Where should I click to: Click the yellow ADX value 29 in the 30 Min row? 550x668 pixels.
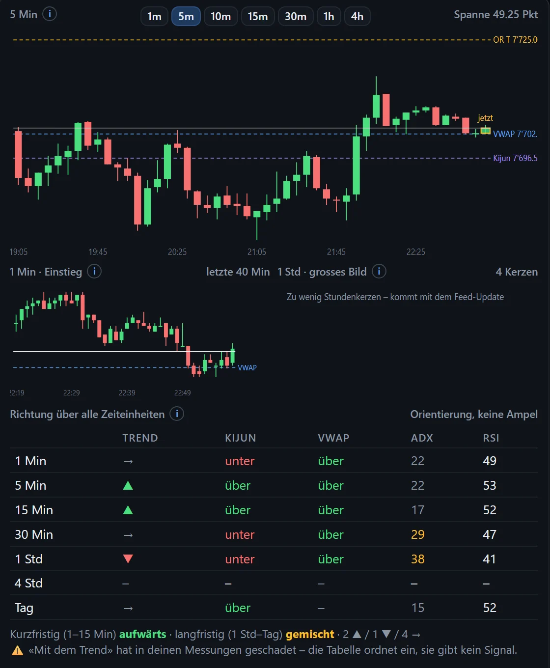pyautogui.click(x=418, y=535)
